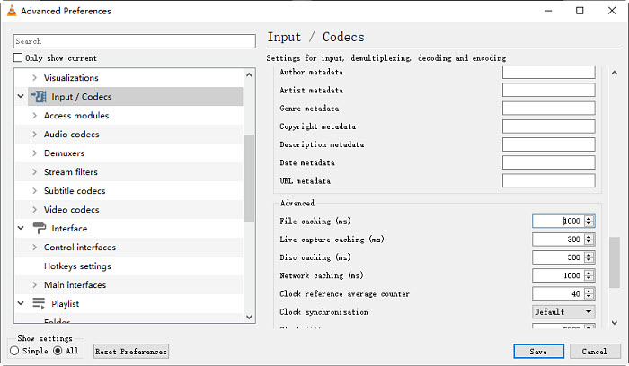Open Clock synchronisation dropdown
Screen dimensions: 629x366
[x=563, y=312]
